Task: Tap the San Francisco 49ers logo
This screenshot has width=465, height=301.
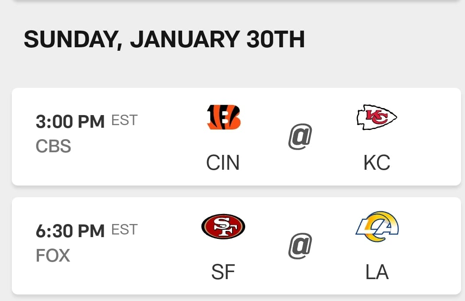Action: pos(223,226)
